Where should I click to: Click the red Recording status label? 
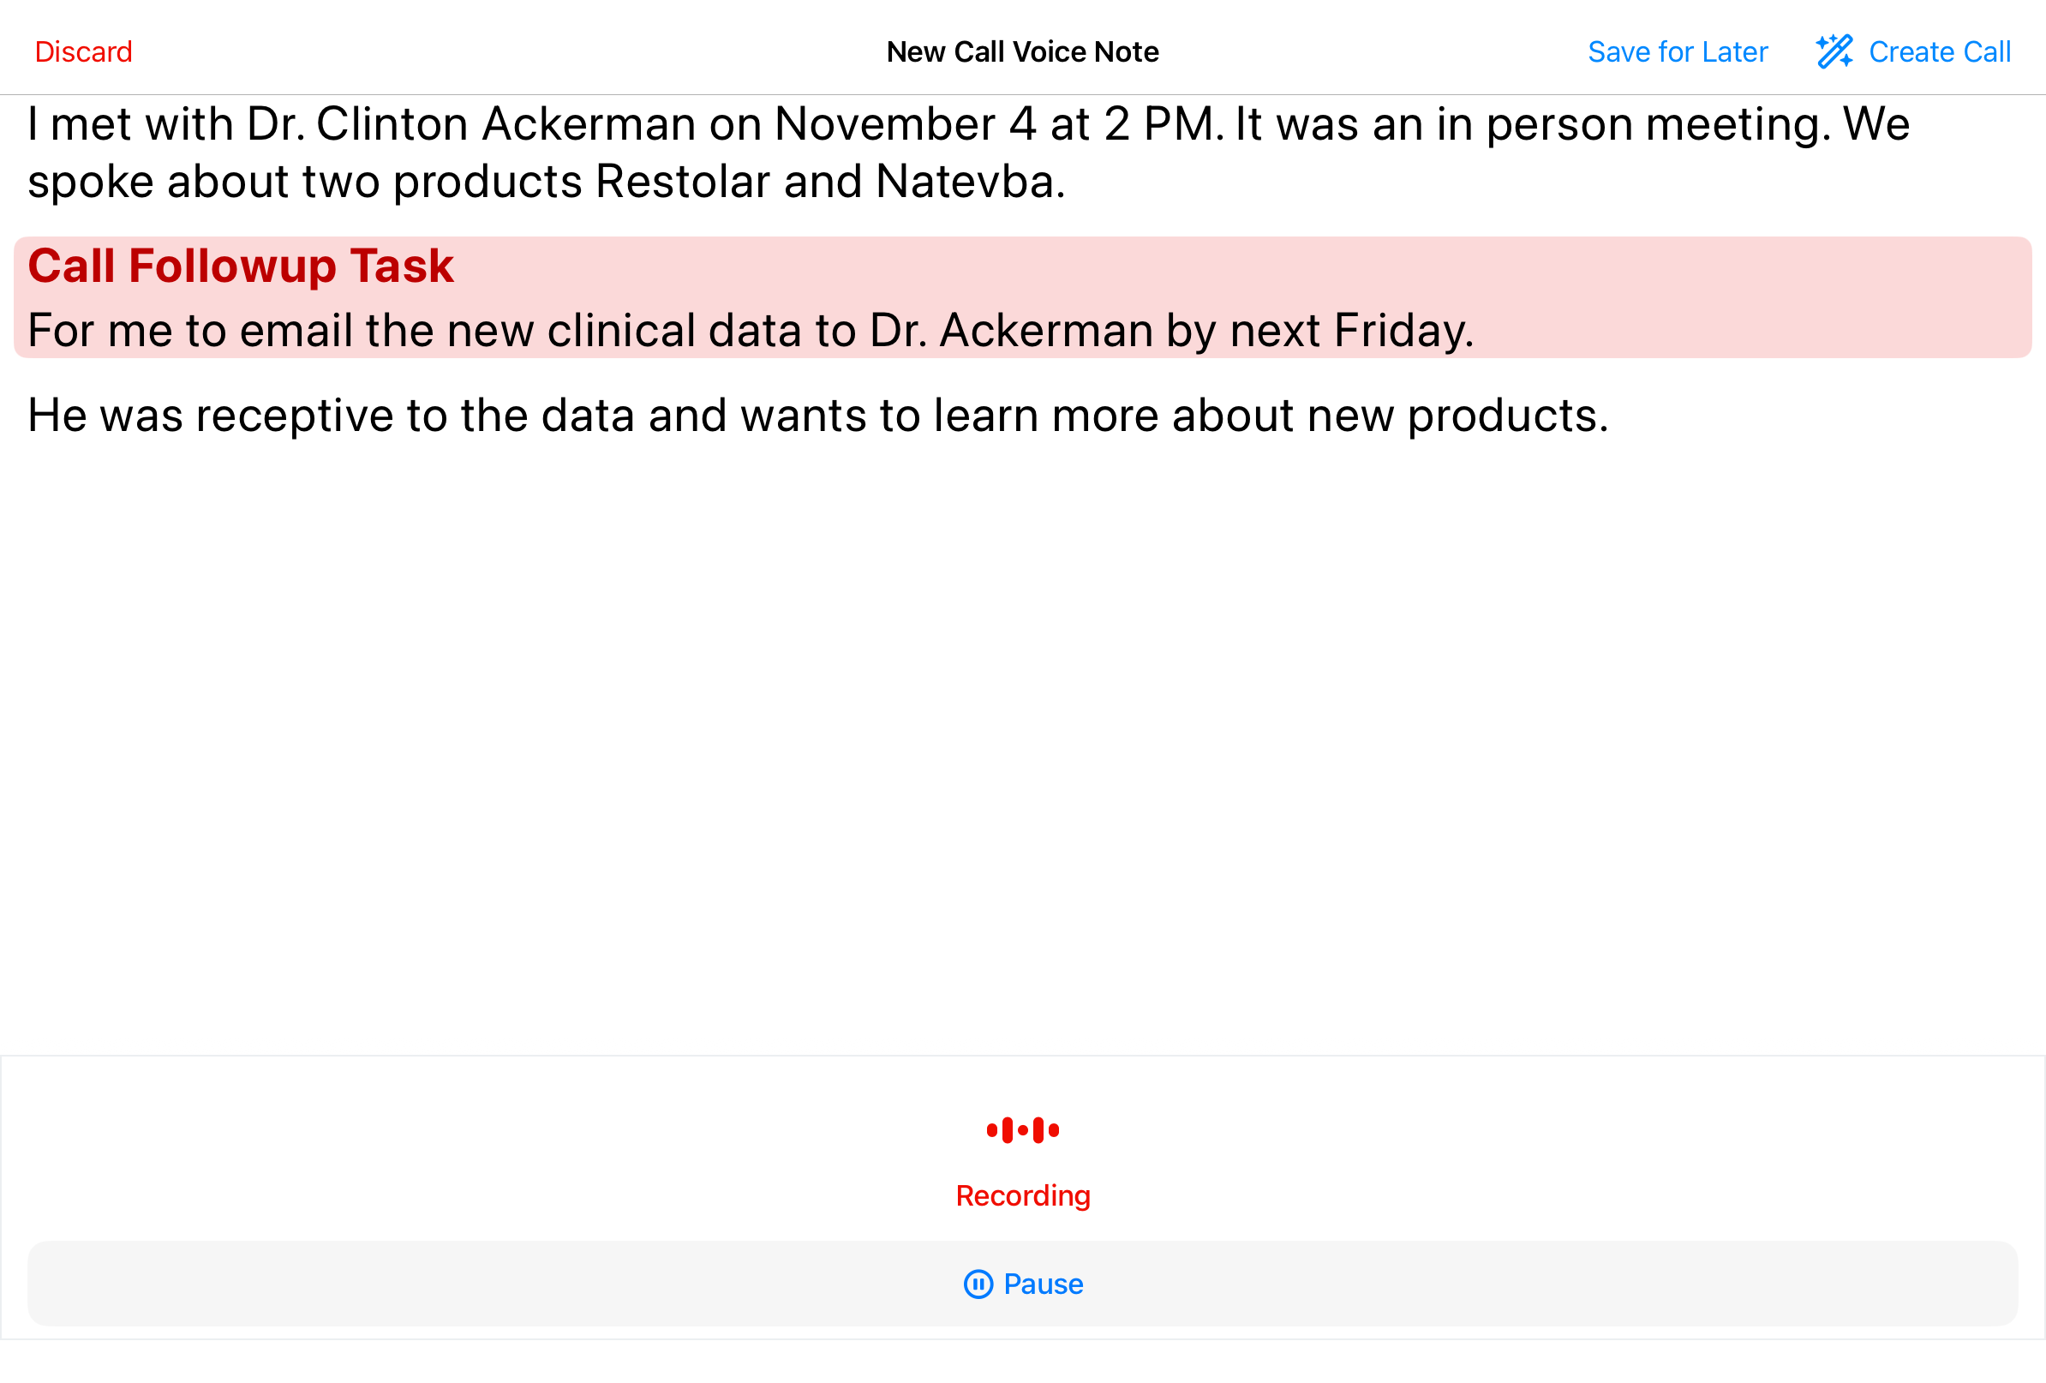[x=1023, y=1195]
